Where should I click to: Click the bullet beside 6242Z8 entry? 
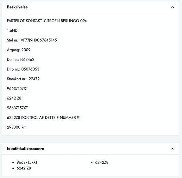(x=92, y=163)
